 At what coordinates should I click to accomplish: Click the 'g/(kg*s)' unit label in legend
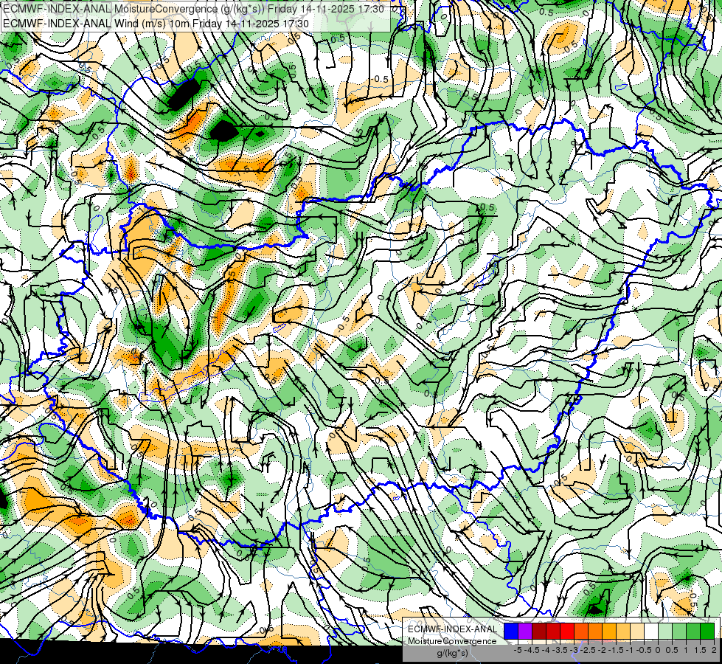[x=452, y=653]
